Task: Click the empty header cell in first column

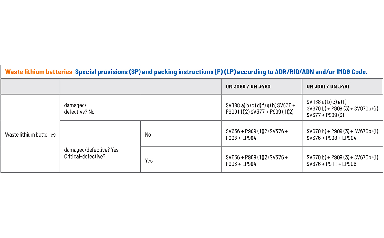Action: click(x=30, y=86)
